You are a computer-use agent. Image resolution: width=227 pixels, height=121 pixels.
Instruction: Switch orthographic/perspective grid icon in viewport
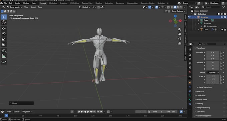(180, 43)
